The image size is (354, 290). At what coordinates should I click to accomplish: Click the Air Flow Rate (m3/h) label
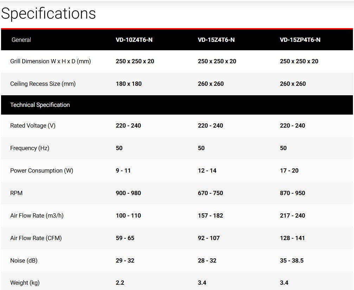pyautogui.click(x=37, y=215)
